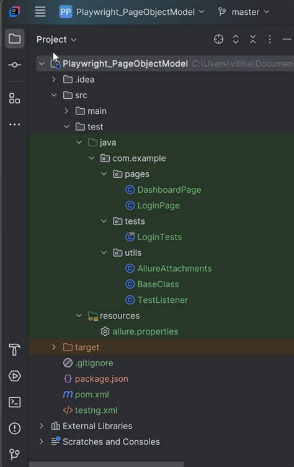The image size is (294, 467).
Task: Open the Problems tool window icon
Action: click(14, 428)
